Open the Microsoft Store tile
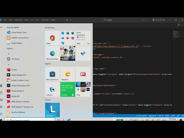 [52, 74]
